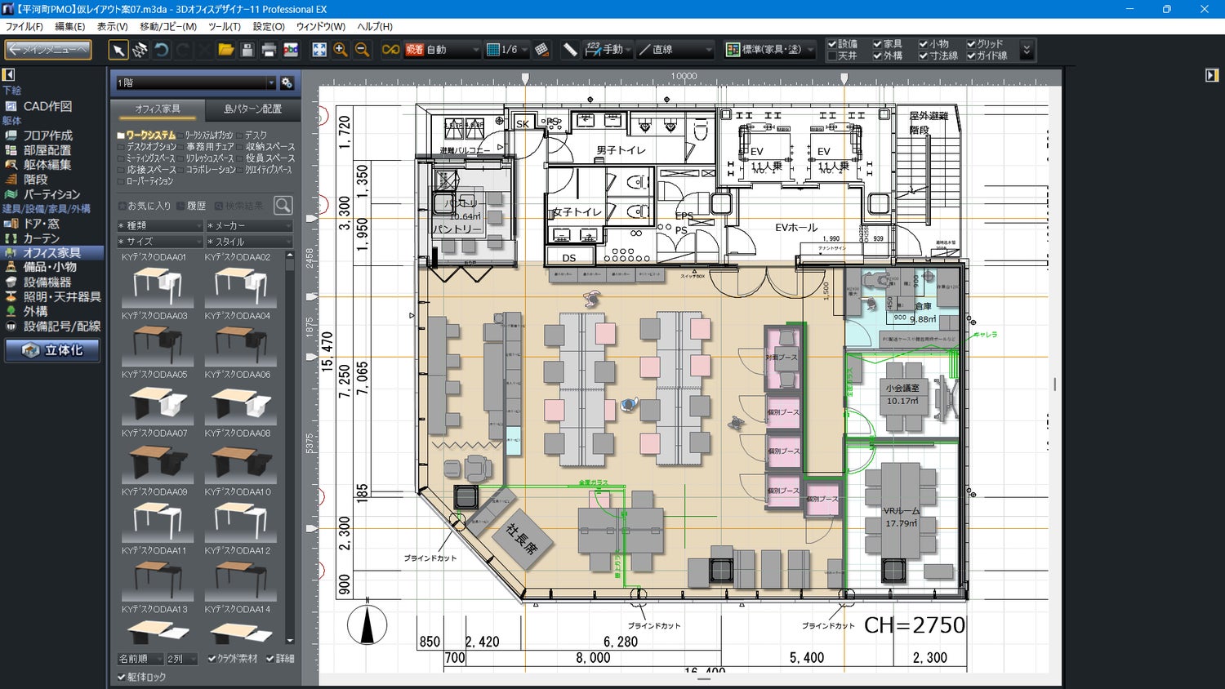The width and height of the screenshot is (1225, 689).
Task: Click the zoom in magnifier icon
Action: coord(341,50)
